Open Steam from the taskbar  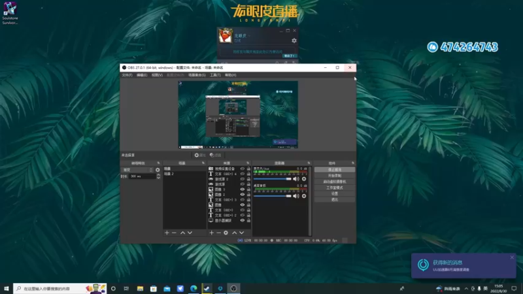[207, 288]
